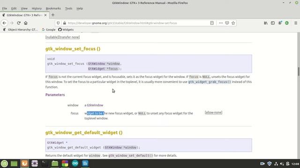Open the Help menu
Image resolution: width=300 pixels, height=168 pixels.
[x=80, y=8]
